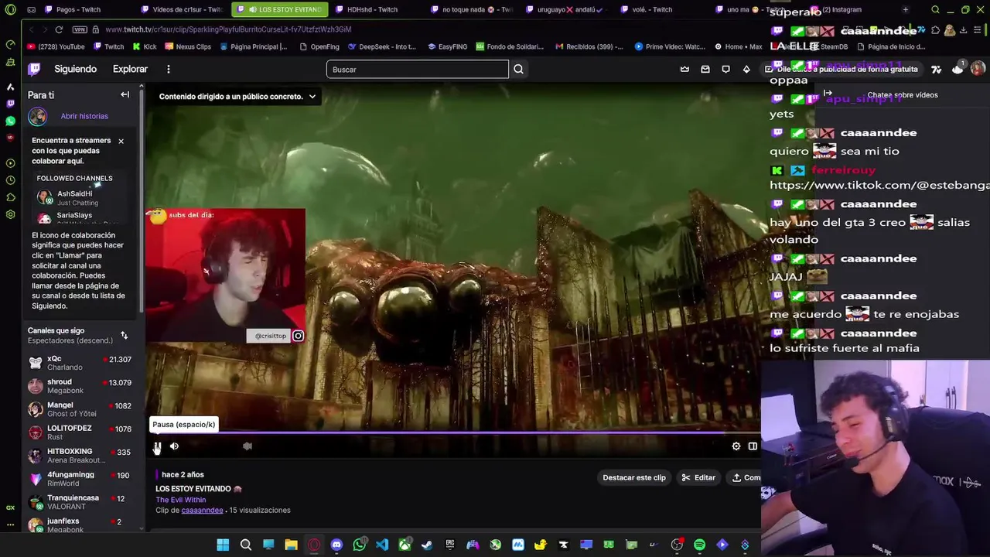The width and height of the screenshot is (990, 557).
Task: Open the TikTok link in chat
Action: [x=879, y=186]
